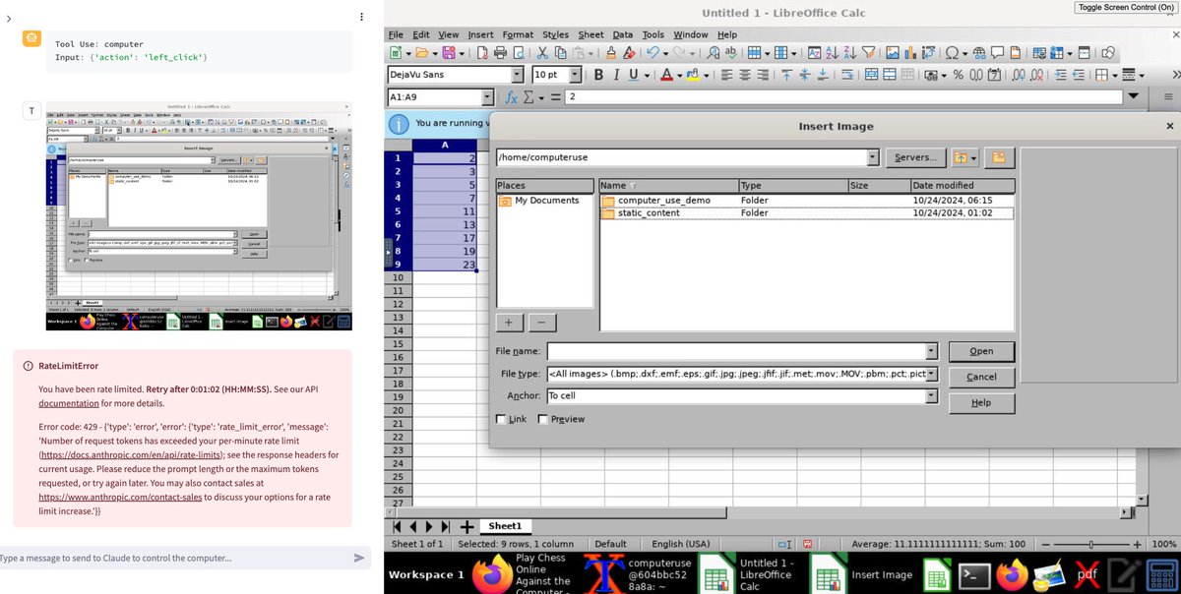Click the zoom in plus on status bar
1181x594 pixels.
coord(1139,544)
